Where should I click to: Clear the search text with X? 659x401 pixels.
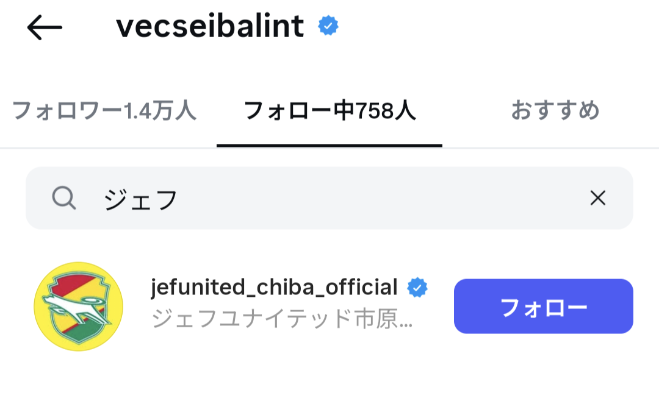click(597, 197)
